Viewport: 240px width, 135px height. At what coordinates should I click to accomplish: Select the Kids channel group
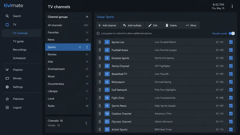68,62
